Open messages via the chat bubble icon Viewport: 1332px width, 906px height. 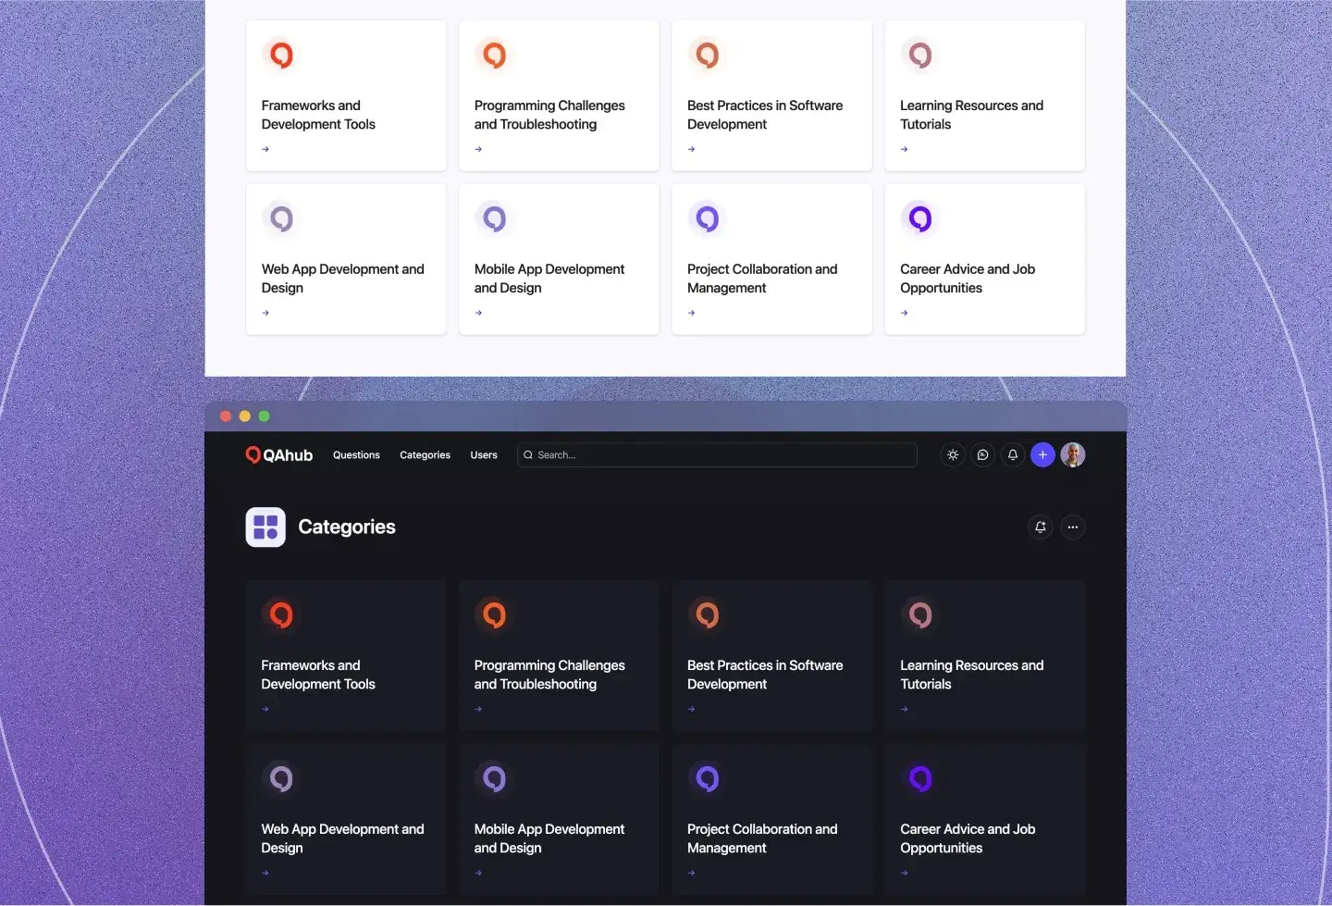983,455
